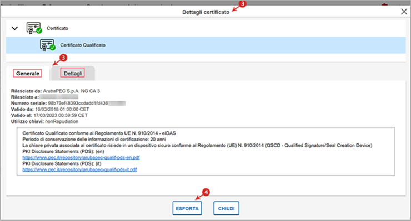Click the 'Rilasciato da: ArubaPEC S.p.A. NG CA 3' line
The height and width of the screenshot is (221, 411).
click(56, 91)
